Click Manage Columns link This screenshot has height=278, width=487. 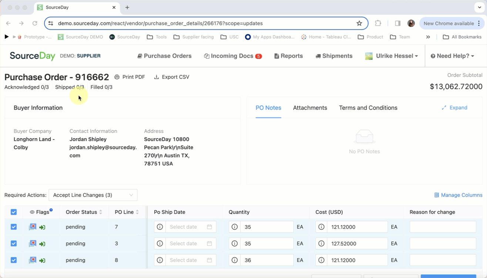pos(458,195)
